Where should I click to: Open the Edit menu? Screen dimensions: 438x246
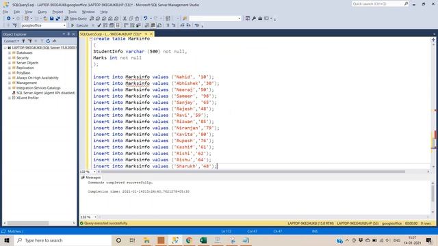coord(16,12)
